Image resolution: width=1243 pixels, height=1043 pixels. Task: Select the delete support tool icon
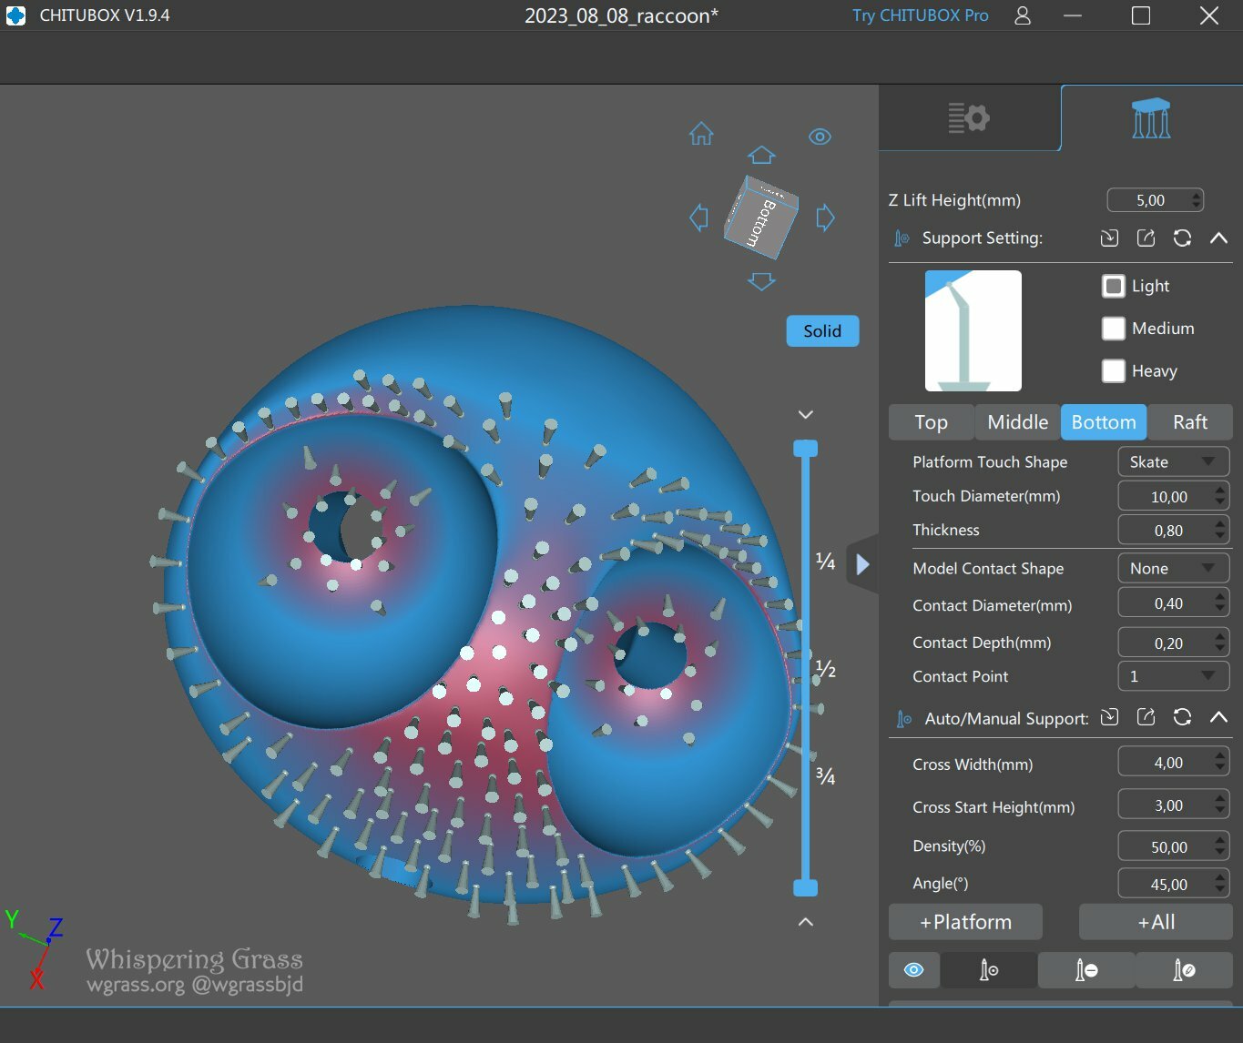pyautogui.click(x=1085, y=970)
